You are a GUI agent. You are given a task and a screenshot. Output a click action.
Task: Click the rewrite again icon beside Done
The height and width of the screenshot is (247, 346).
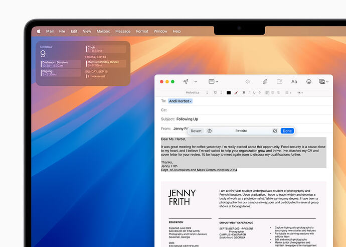[275, 131]
